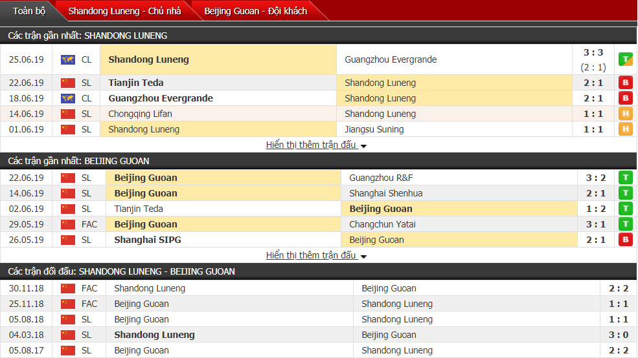Image resolution: width=638 pixels, height=358 pixels.
Task: Click the red B badge in the 18.06.19 row
Action: [x=626, y=98]
